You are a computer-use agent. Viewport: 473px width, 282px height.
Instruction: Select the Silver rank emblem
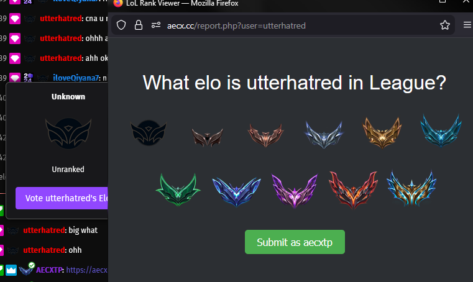(324, 135)
